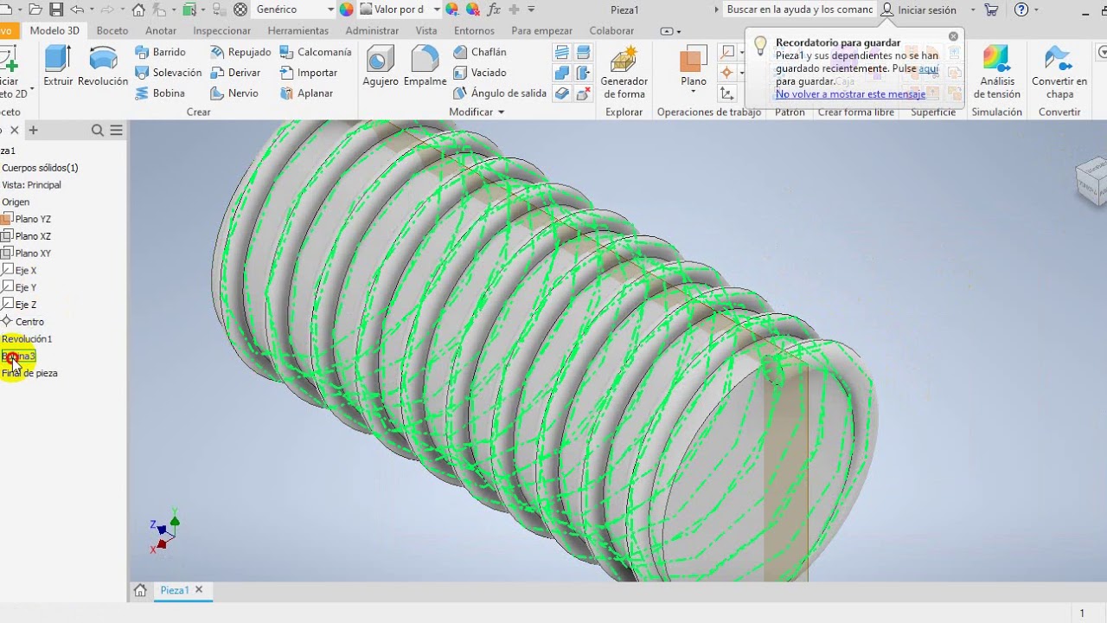Click the Importar command
Screen dimensions: 1107x623
coord(308,73)
